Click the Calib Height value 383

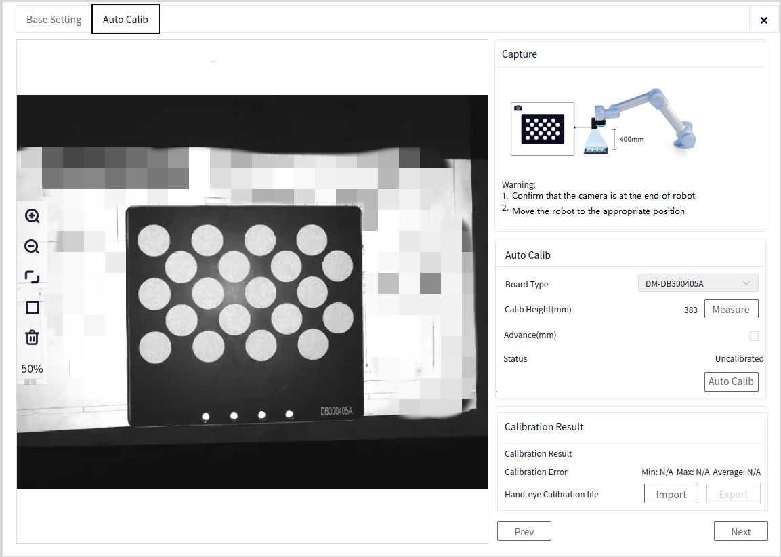(x=691, y=310)
